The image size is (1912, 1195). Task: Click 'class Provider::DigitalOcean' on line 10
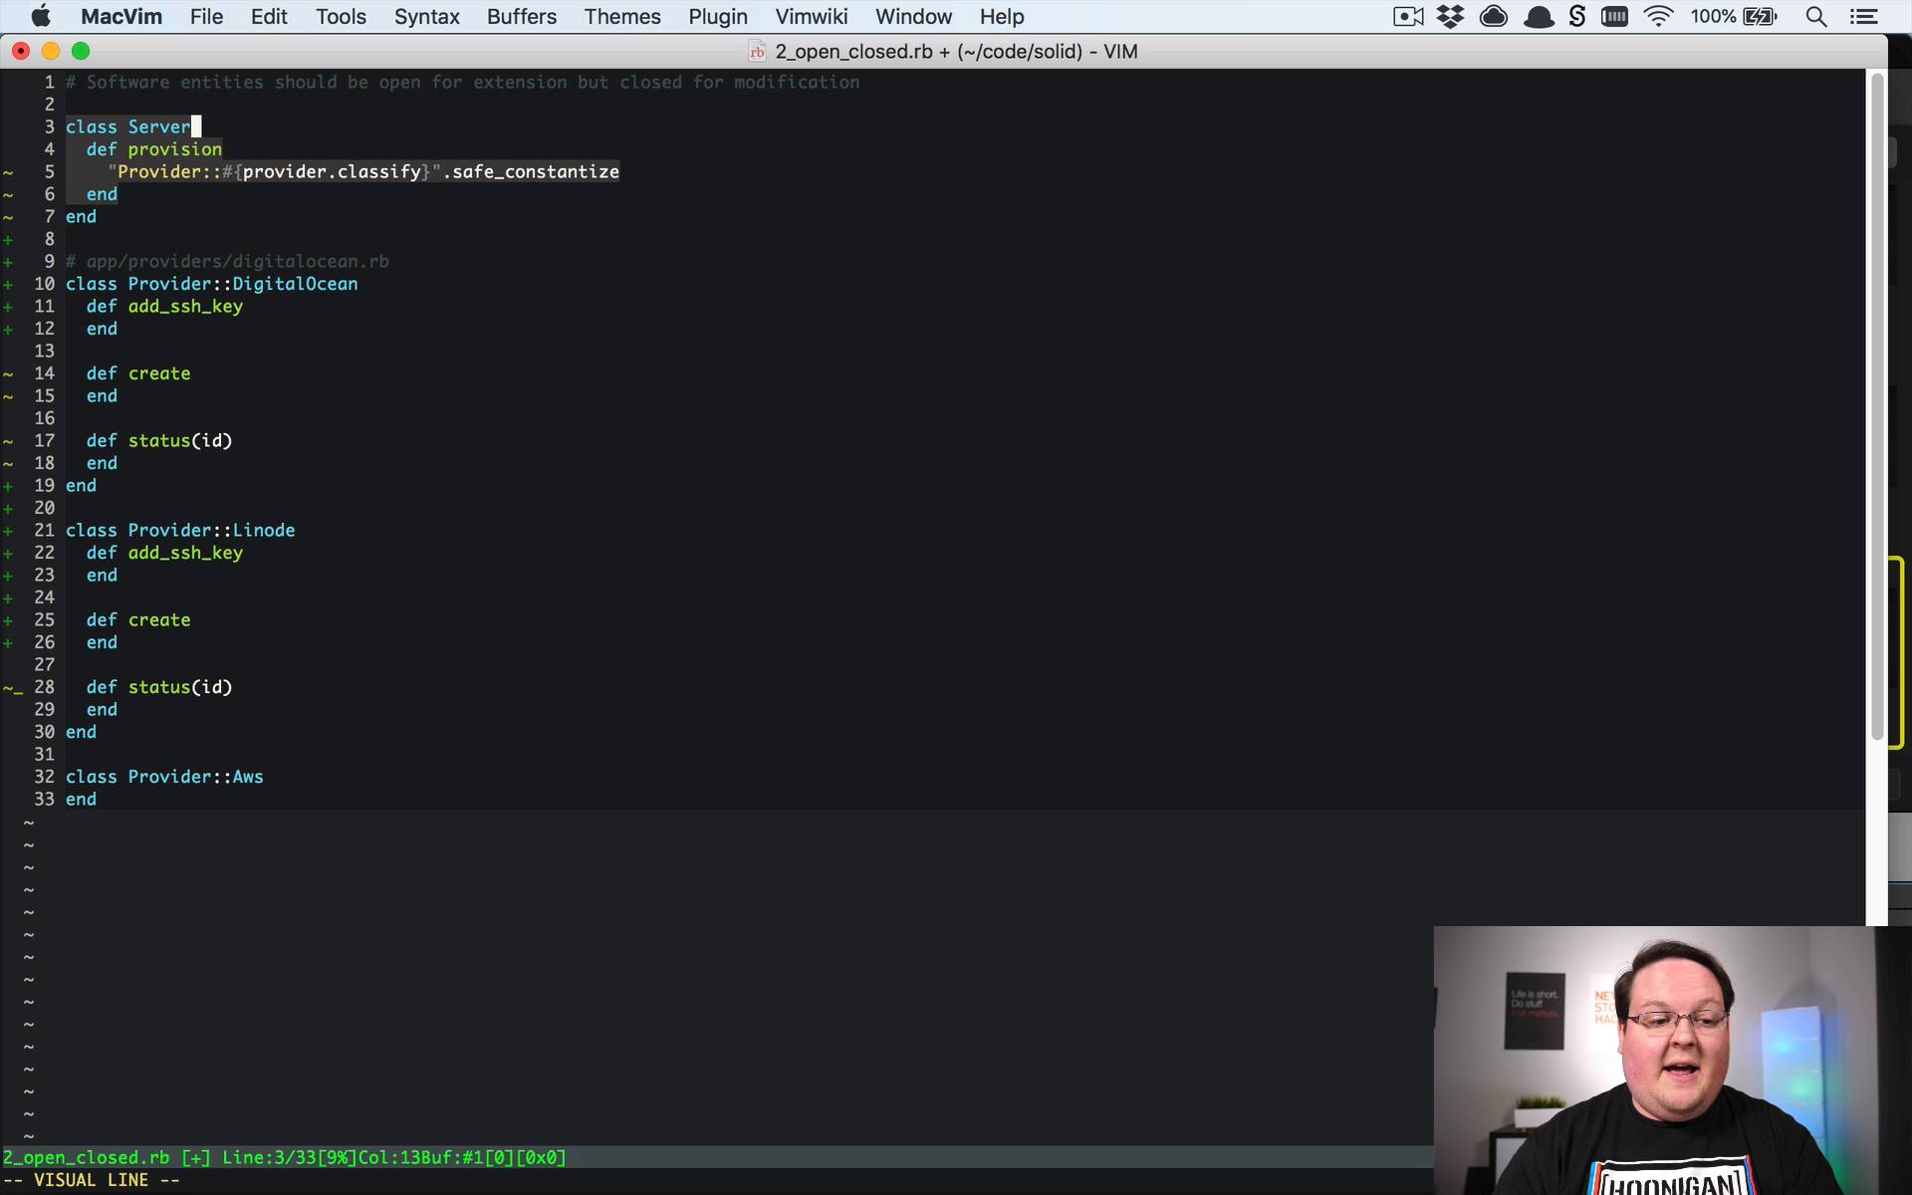[x=212, y=284]
